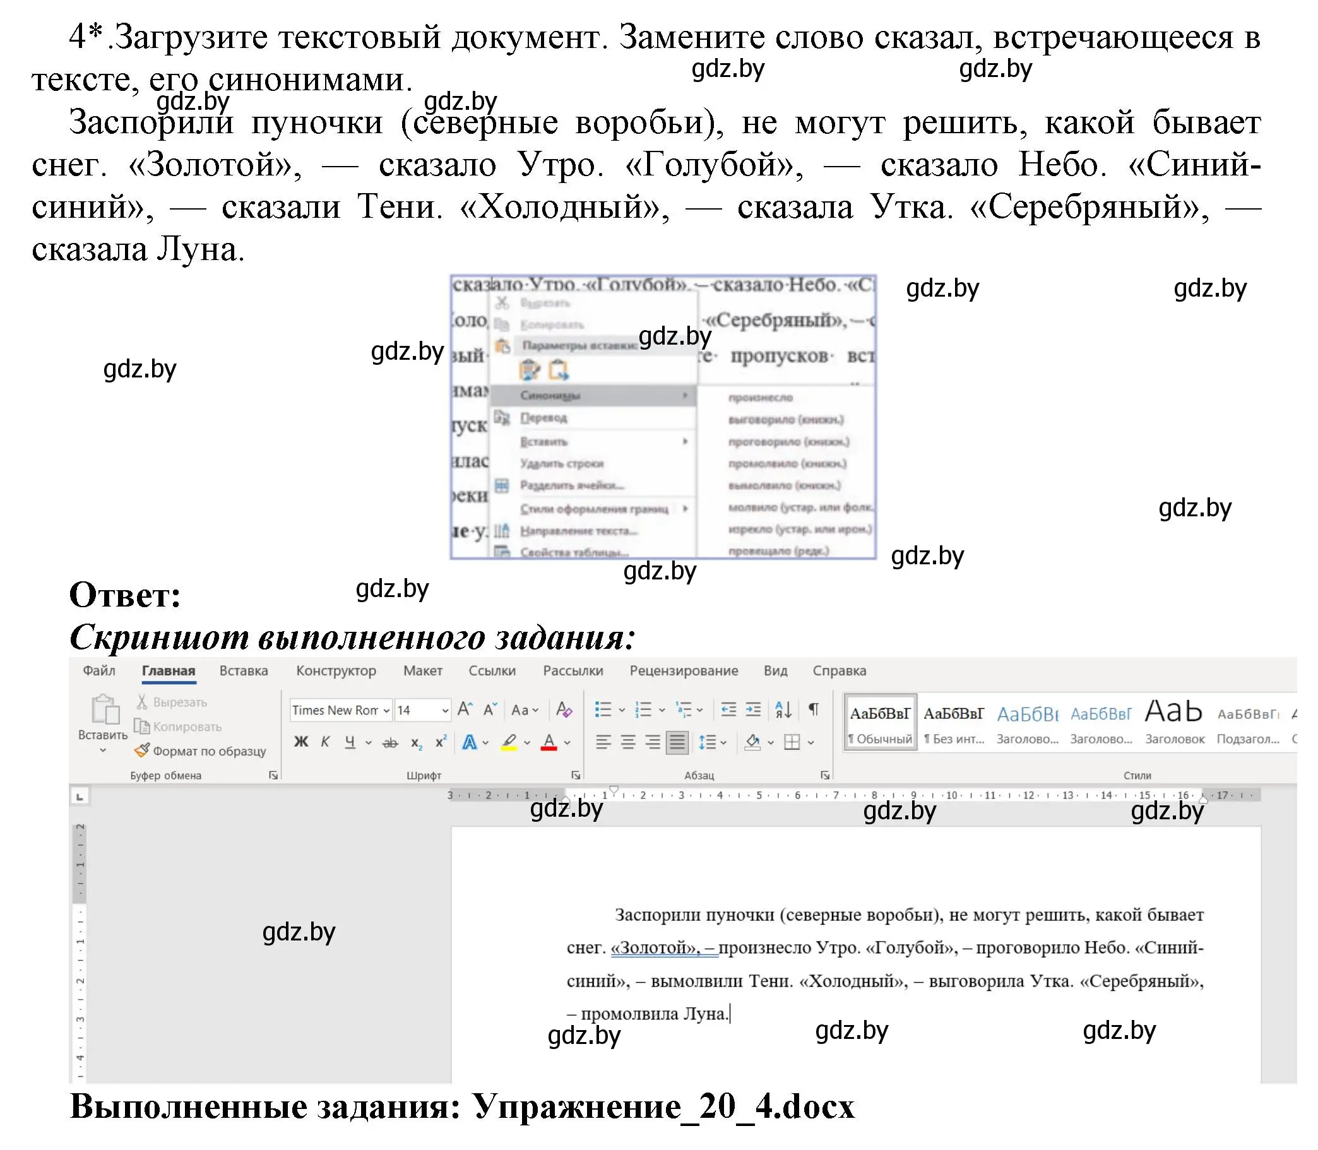
Task: Set align right paragraph button
Action: coord(653,742)
